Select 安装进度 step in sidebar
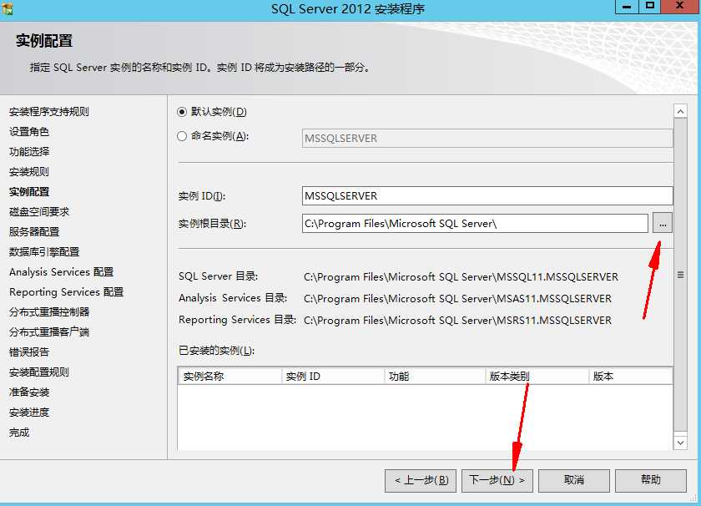The width and height of the screenshot is (701, 506). (x=29, y=412)
